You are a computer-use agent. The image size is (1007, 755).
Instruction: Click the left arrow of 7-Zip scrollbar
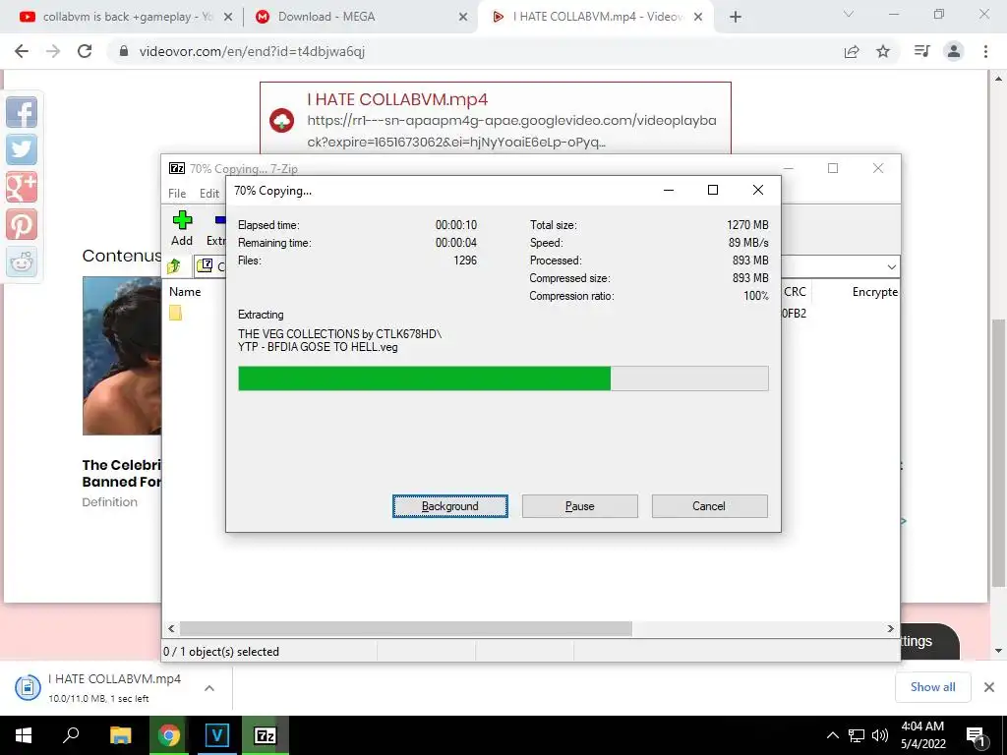[171, 628]
